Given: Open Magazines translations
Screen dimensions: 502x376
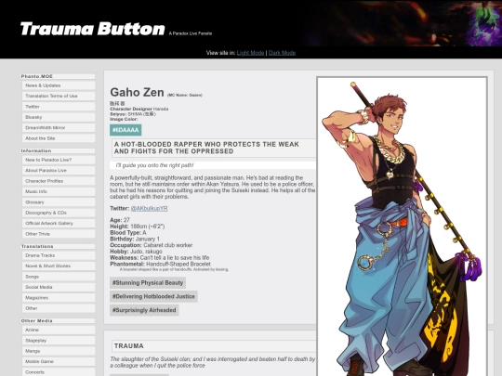Looking at the screenshot, I should click(x=59, y=298).
